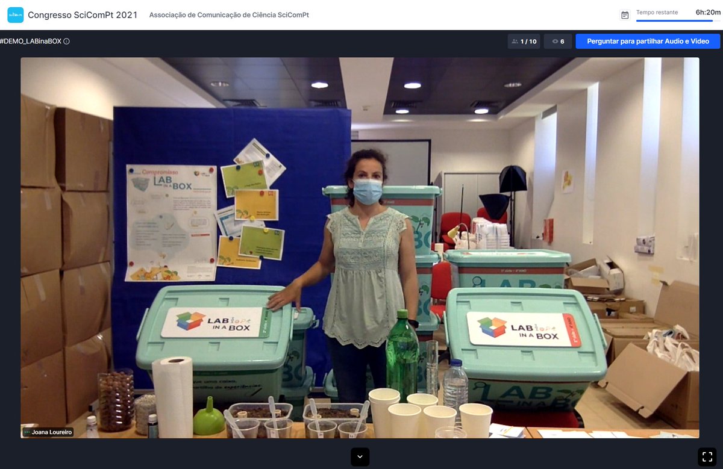723x469 pixels.
Task: Click the SciComPt logo icon
Action: coord(15,14)
